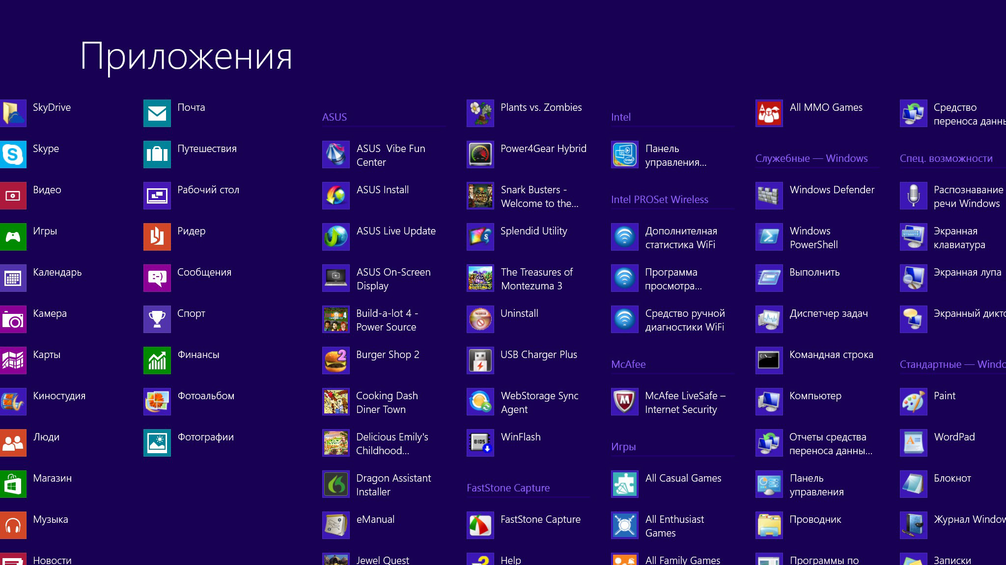
Task: Launch the Plants vs. Zombies icon
Action: pos(480,113)
